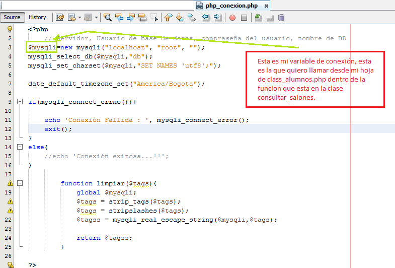Click stripslashes($tags) call
This screenshot has height=268, width=395.
(x=146, y=211)
